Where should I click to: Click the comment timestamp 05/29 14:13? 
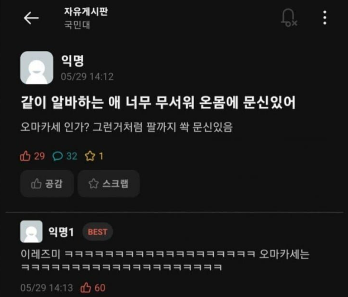pyautogui.click(x=47, y=288)
